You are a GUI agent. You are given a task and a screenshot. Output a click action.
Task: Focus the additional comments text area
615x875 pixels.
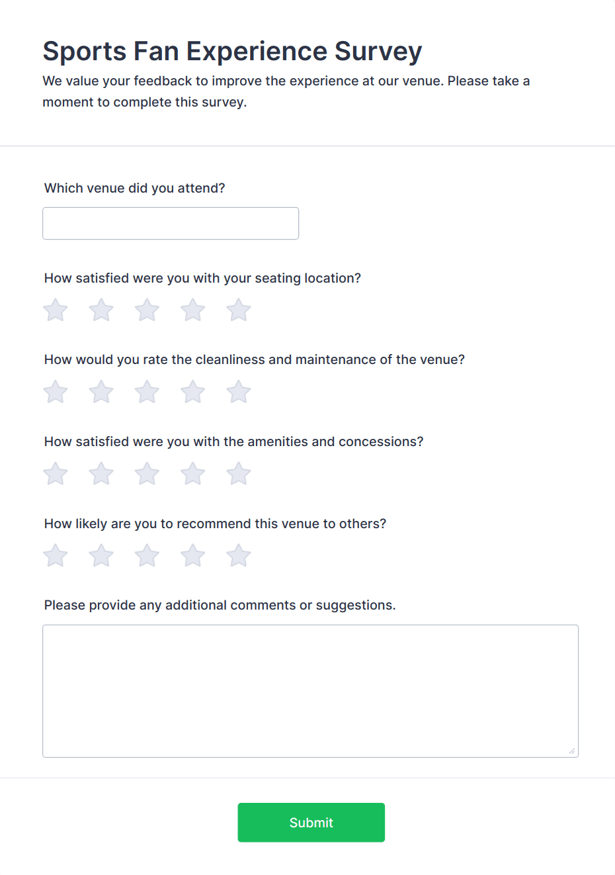pos(311,691)
